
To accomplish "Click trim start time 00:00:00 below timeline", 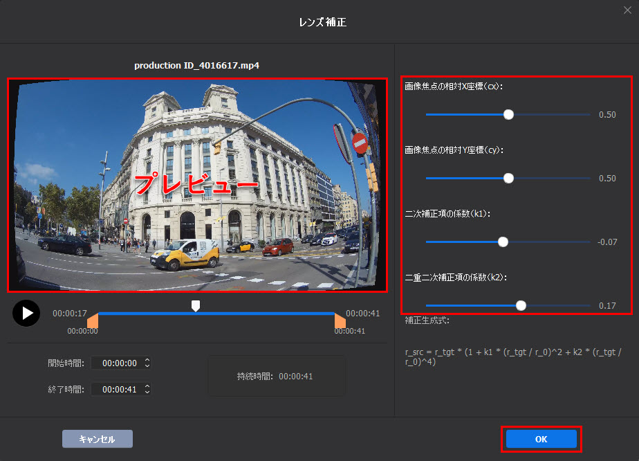I will pyautogui.click(x=83, y=331).
